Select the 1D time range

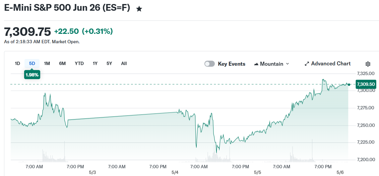tap(17, 64)
